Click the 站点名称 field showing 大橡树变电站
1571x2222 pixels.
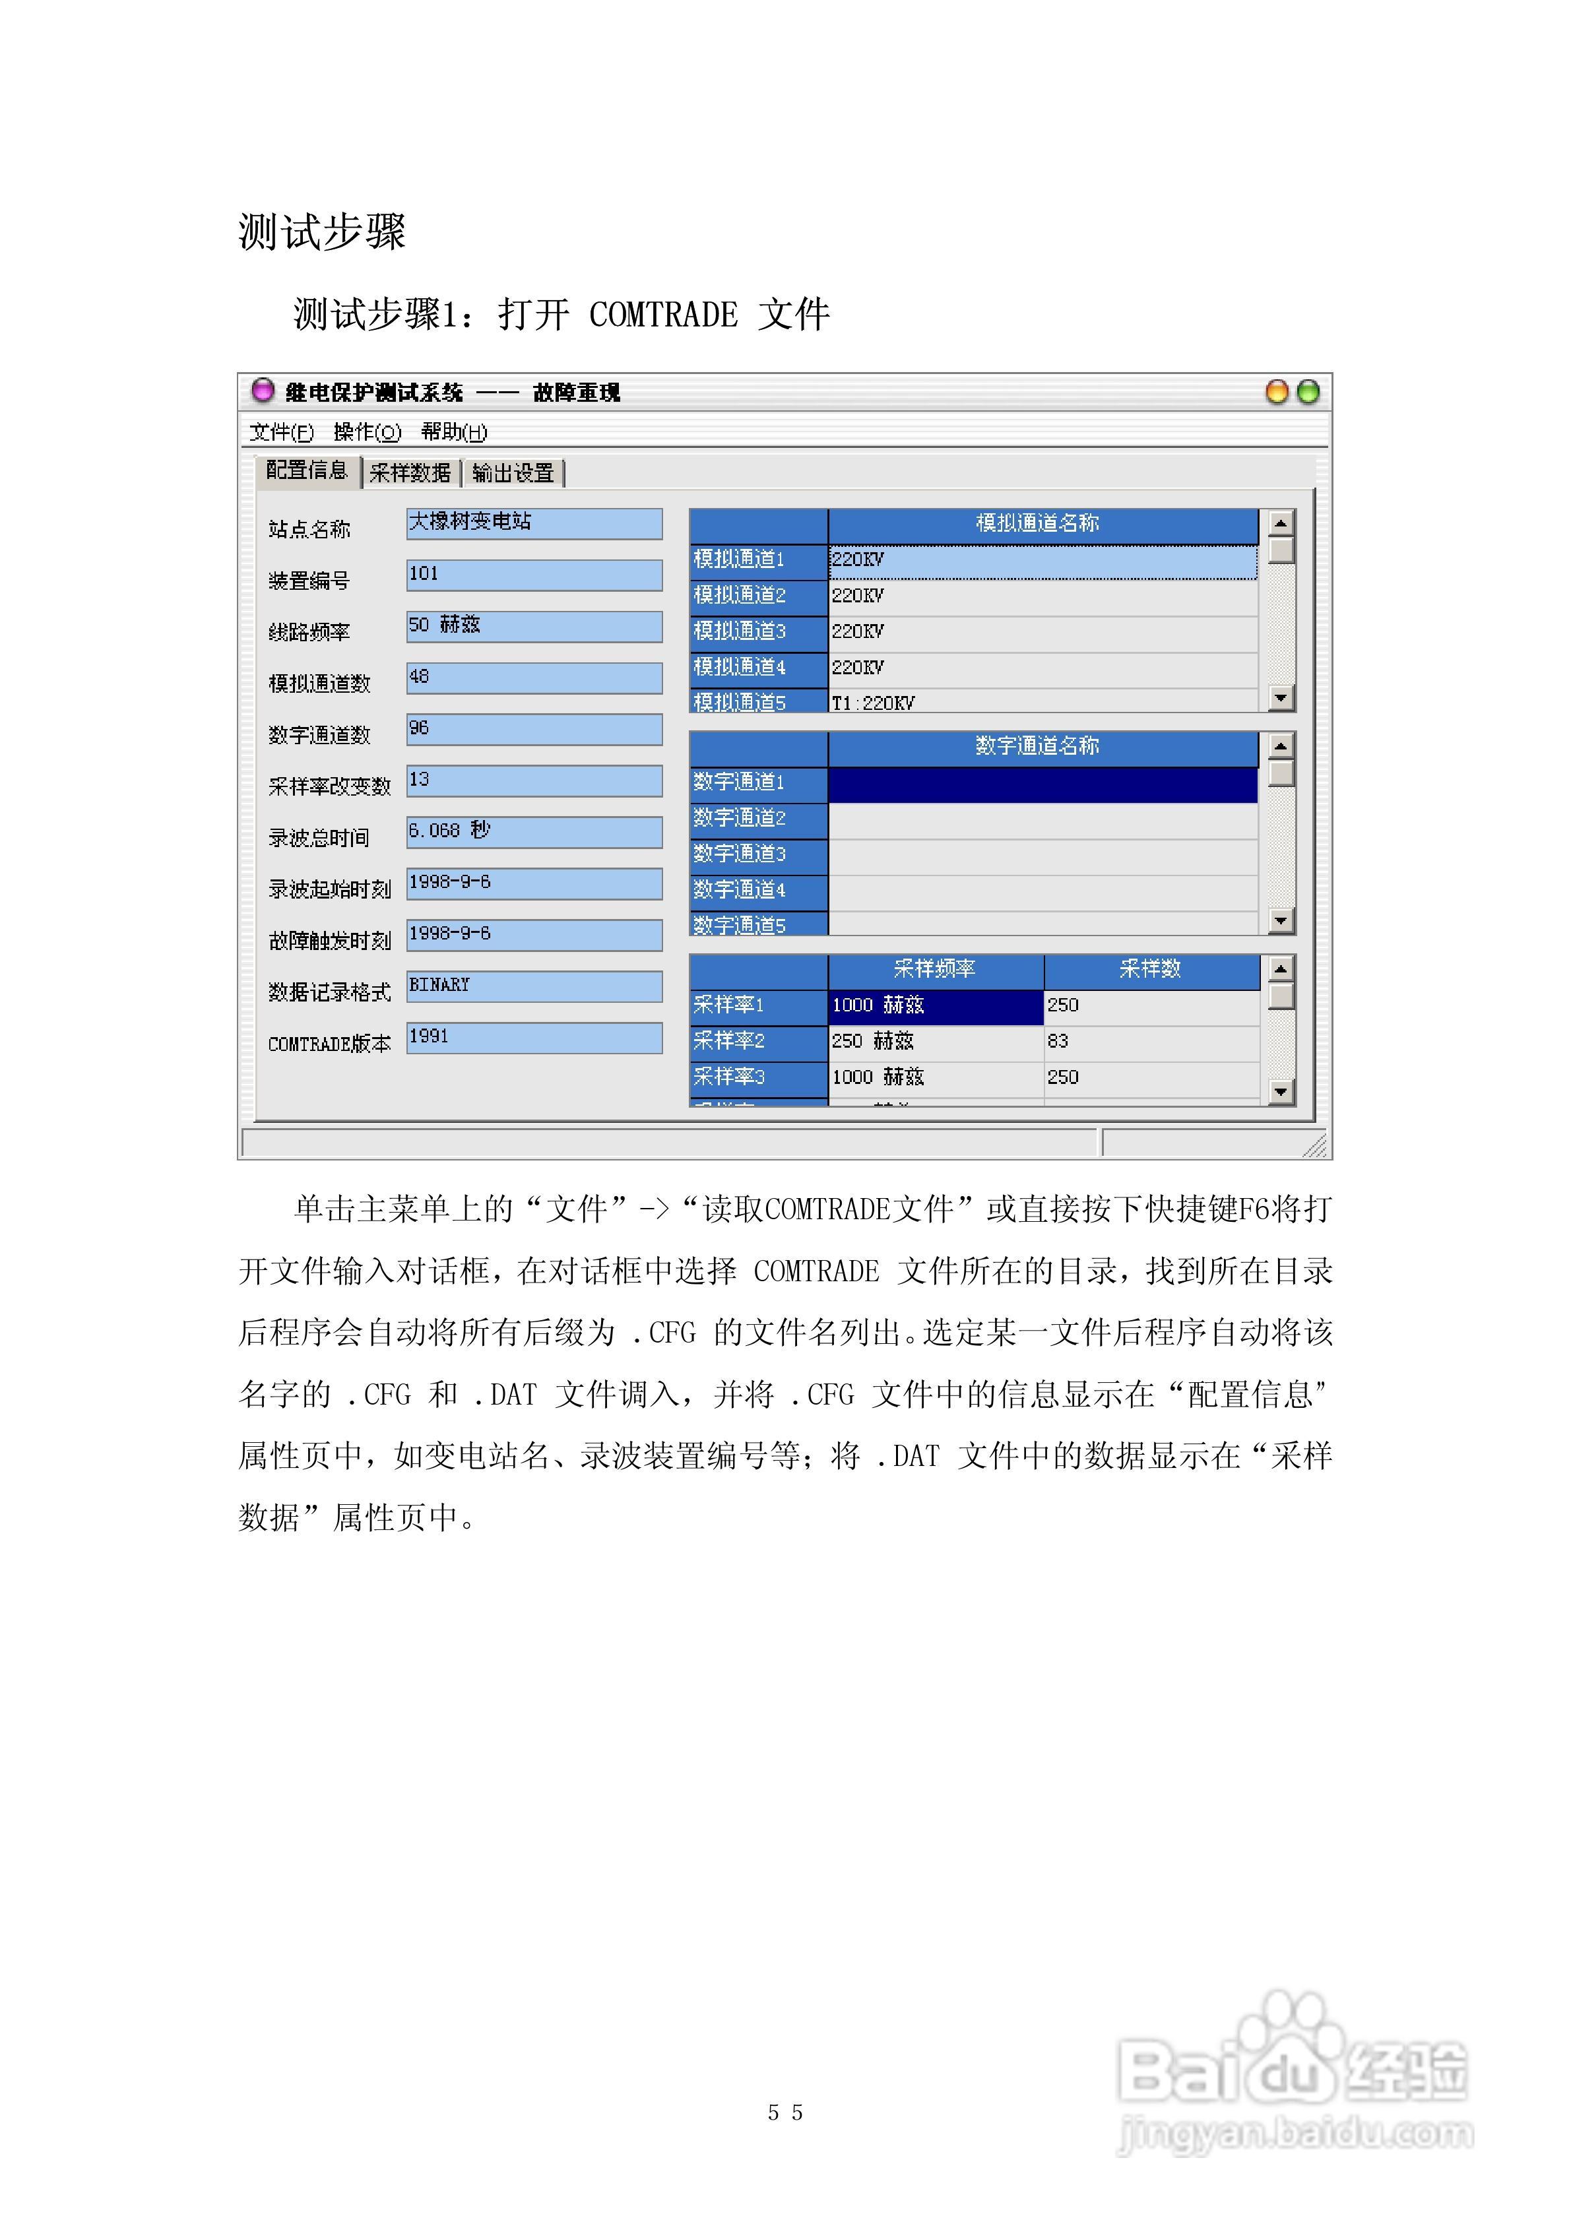[x=533, y=524]
